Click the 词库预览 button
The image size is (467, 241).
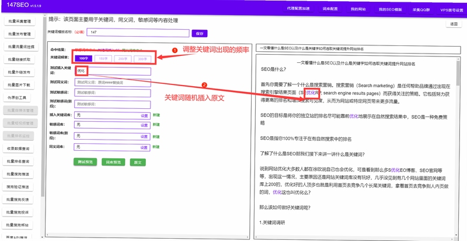113,162
